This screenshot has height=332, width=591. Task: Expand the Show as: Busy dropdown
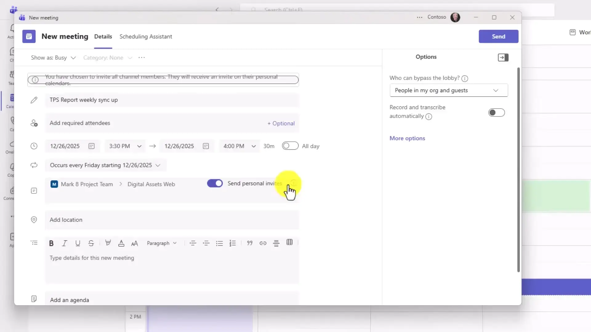point(53,57)
